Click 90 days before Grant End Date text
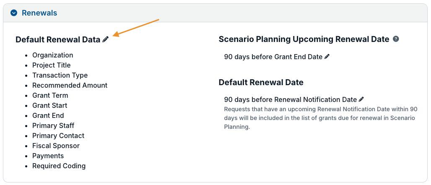Image resolution: width=431 pixels, height=185 pixels. coord(273,57)
